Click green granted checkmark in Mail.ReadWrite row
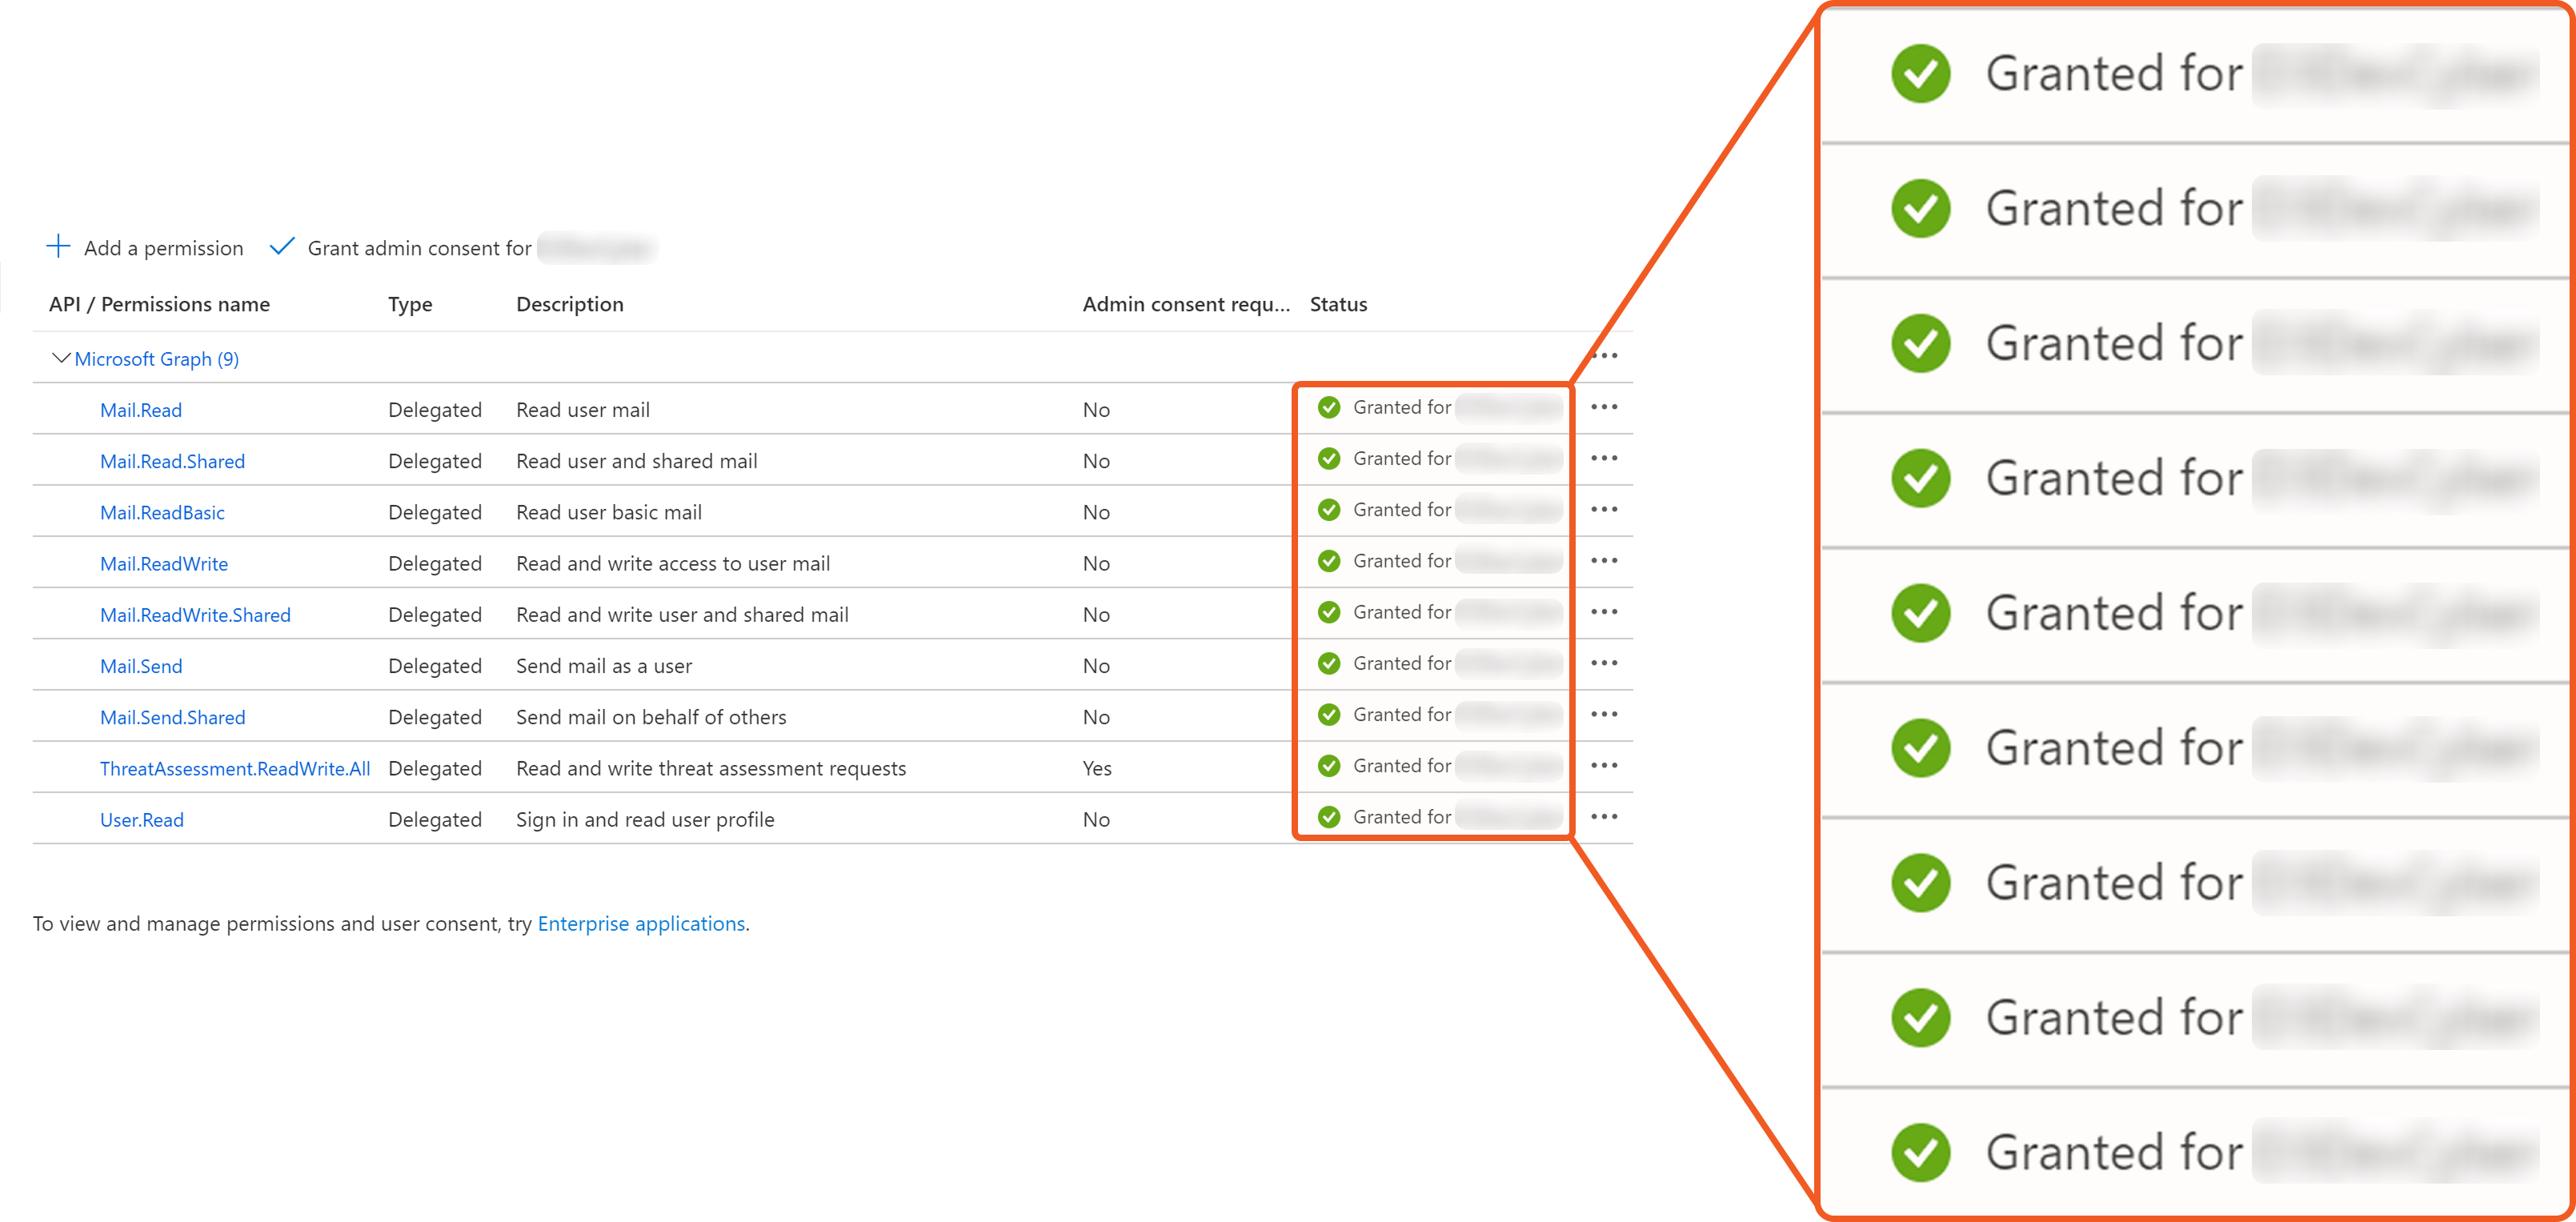Image resolution: width=2576 pixels, height=1222 pixels. [x=1328, y=561]
